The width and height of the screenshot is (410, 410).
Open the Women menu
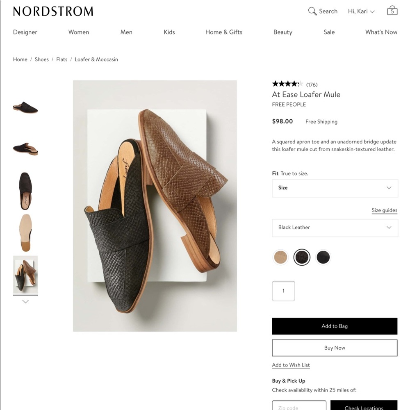(x=78, y=32)
